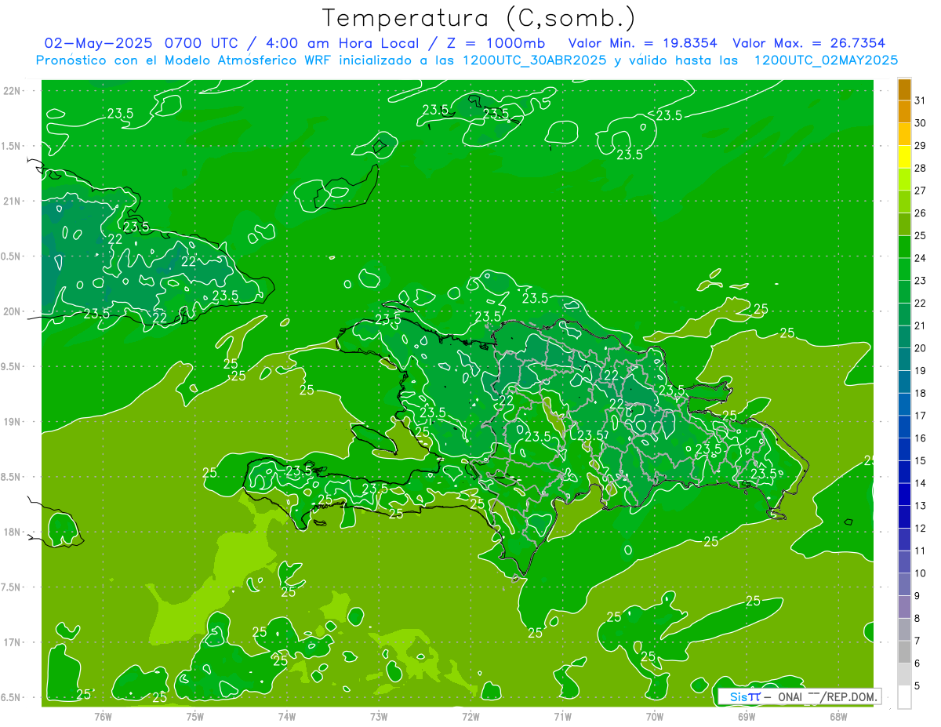Image resolution: width=941 pixels, height=727 pixels.
Task: Click legend value 12 on the color bar
Action: [920, 528]
